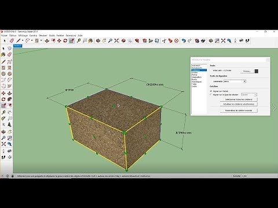
Task: Open the Extrémités endpoints dropdown
Action: [x=235, y=81]
